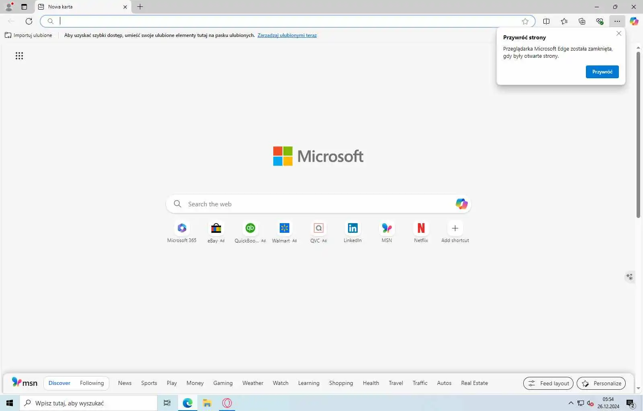Image resolution: width=643 pixels, height=411 pixels.
Task: Open the Sports category
Action: (x=149, y=383)
